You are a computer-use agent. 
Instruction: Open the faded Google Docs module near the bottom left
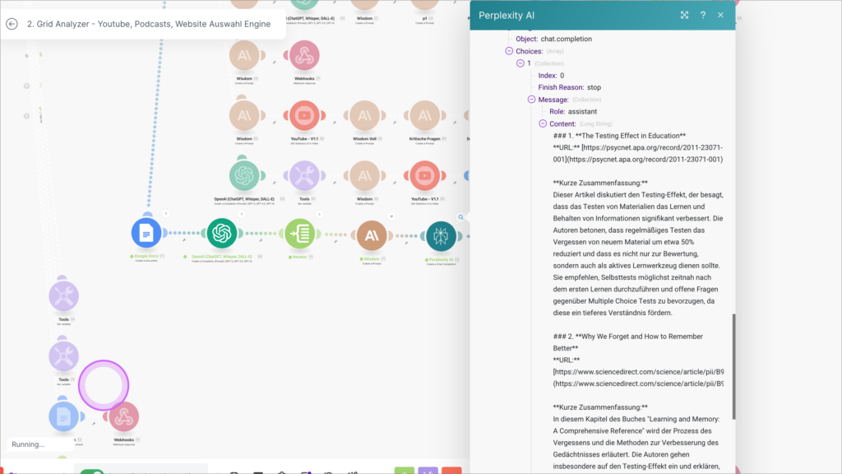63,416
